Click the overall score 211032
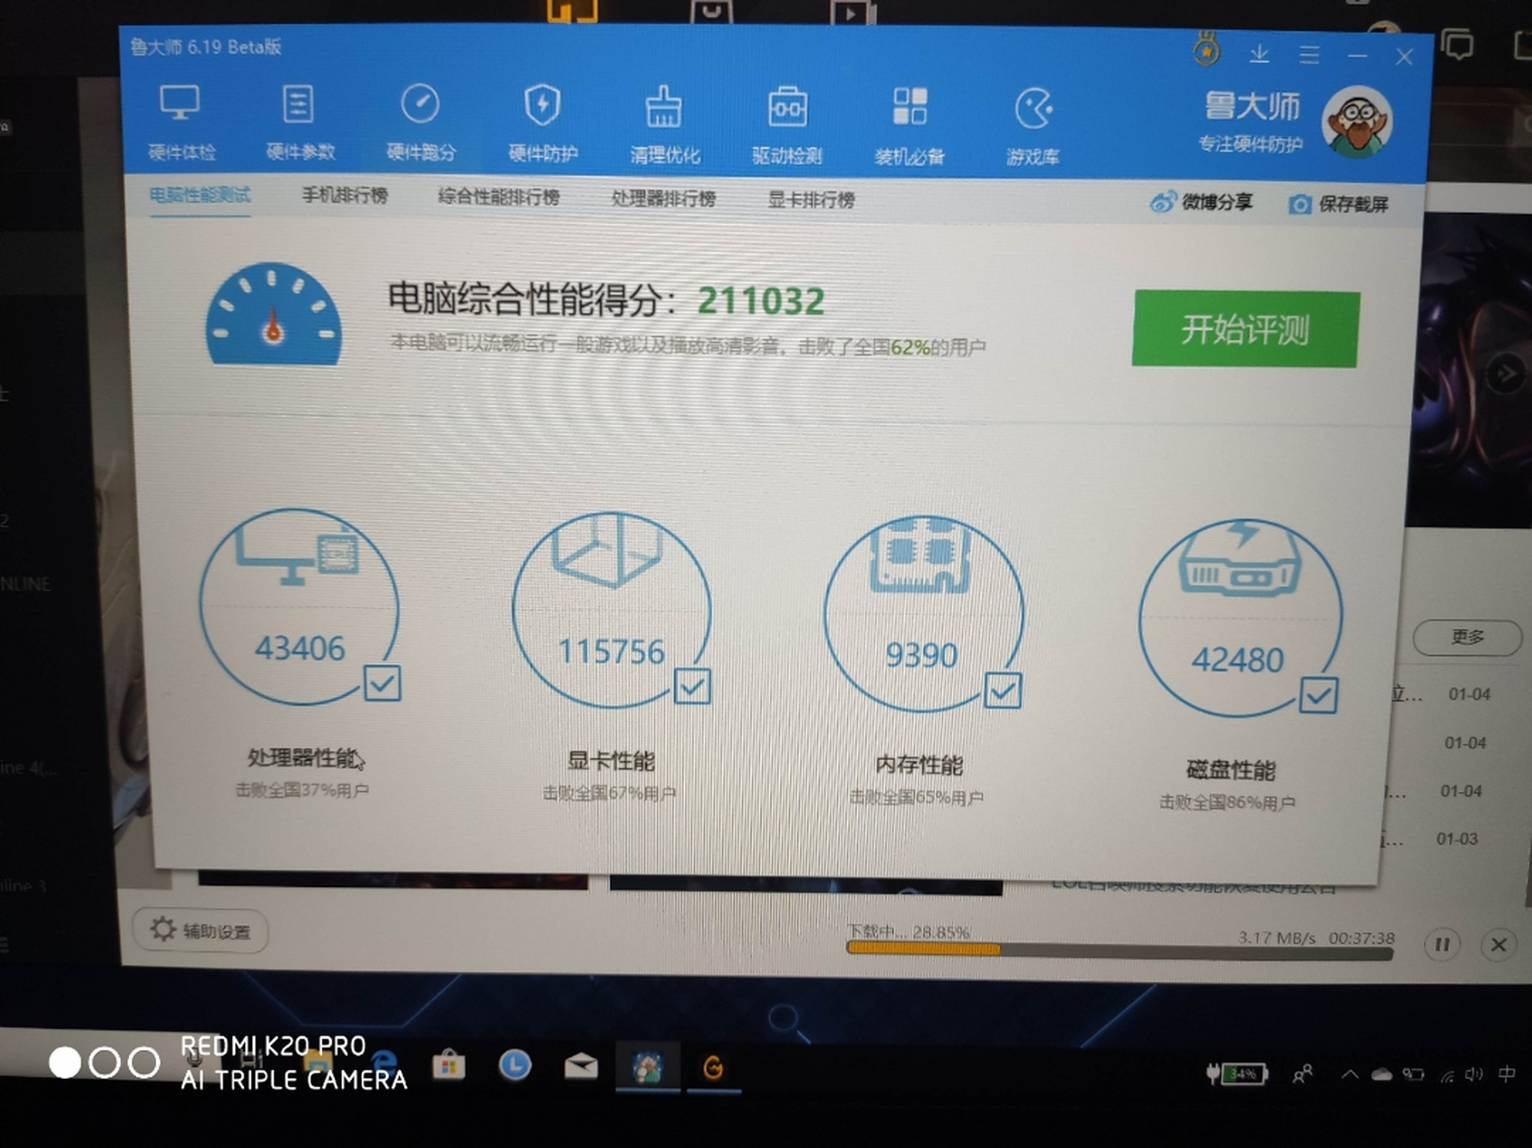This screenshot has width=1532, height=1148. (x=760, y=301)
